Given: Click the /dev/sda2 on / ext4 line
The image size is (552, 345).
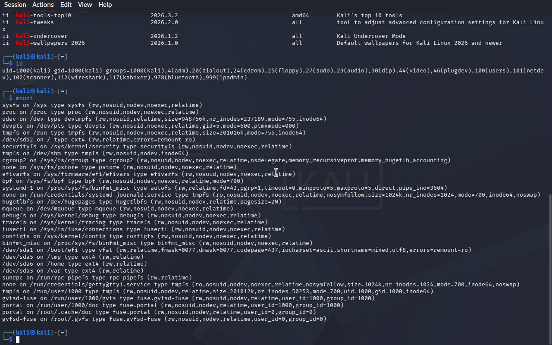Looking at the screenshot, I should pos(99,140).
